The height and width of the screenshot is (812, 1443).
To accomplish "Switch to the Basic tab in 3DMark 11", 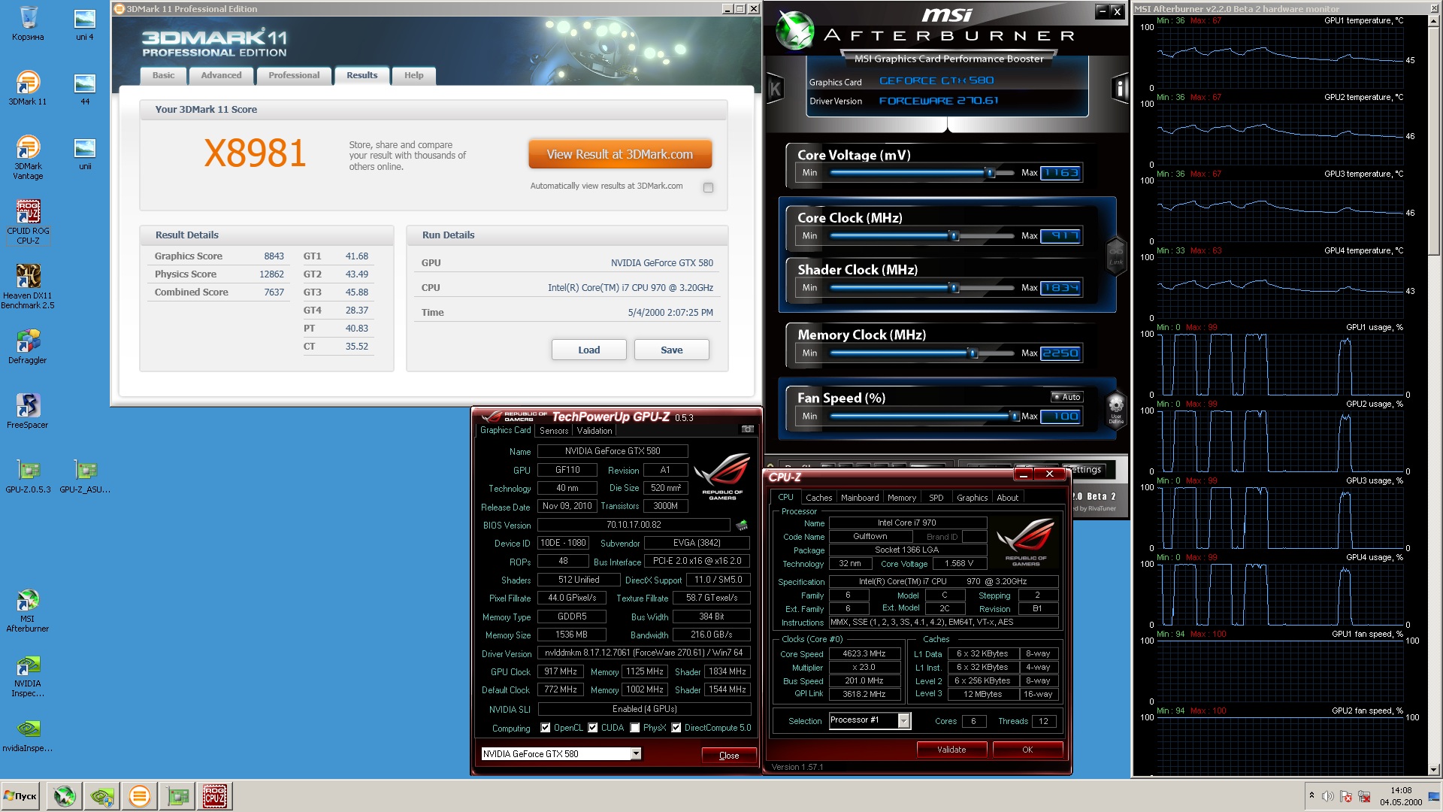I will 163,75.
